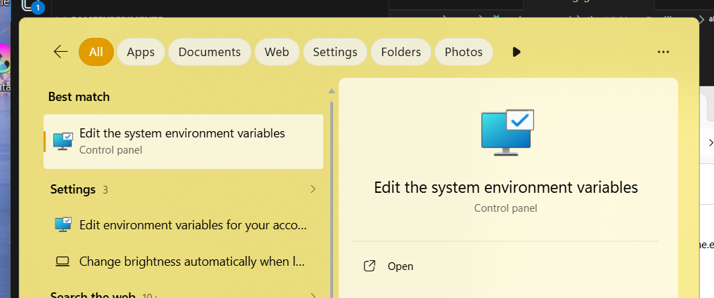Screen dimensions: 714x298
Task: Click the results list vertical scrollbar
Action: (331, 196)
